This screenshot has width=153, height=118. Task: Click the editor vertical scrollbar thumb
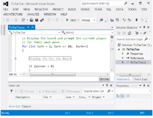pyautogui.click(x=112, y=49)
